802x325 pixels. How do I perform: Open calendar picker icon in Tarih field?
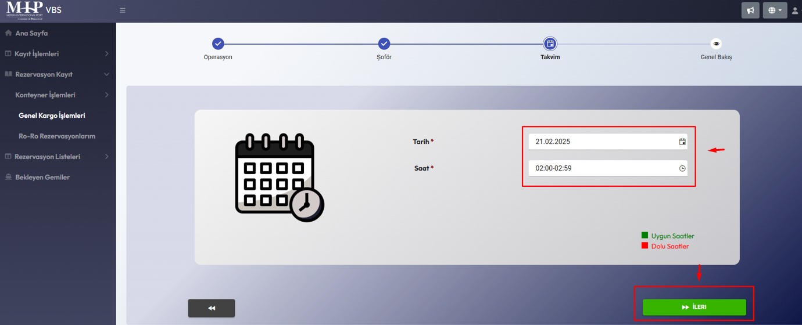(x=682, y=142)
